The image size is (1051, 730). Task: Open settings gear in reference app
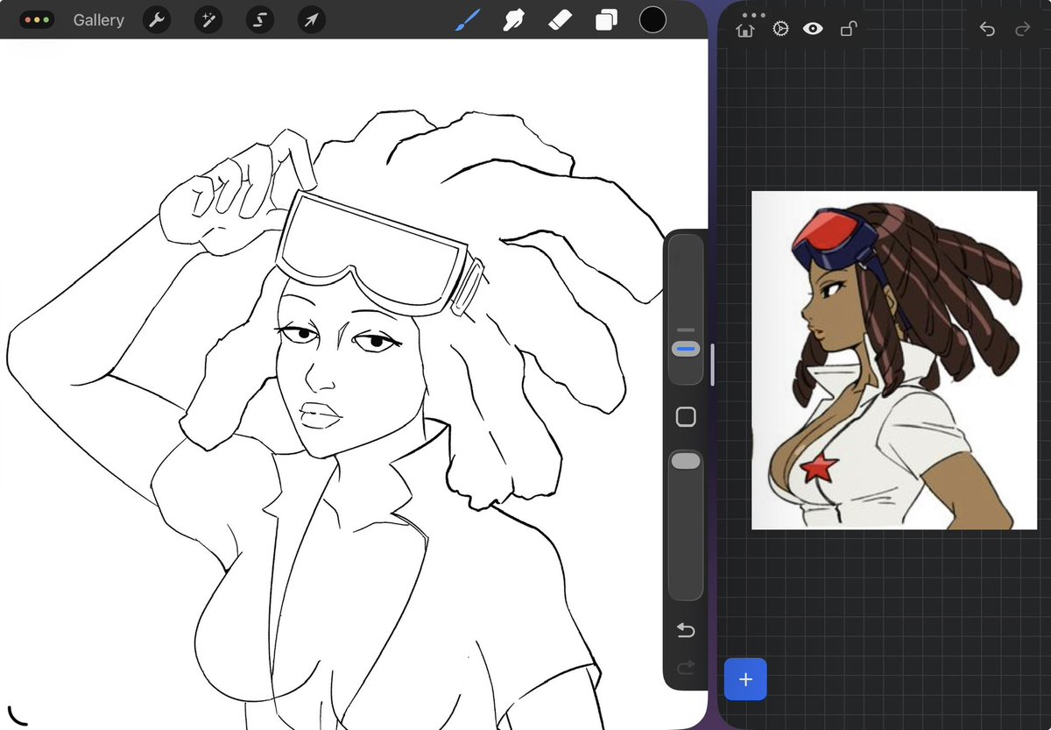point(780,30)
